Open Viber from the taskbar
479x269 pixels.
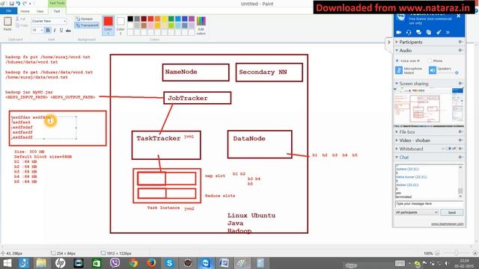tap(115, 262)
